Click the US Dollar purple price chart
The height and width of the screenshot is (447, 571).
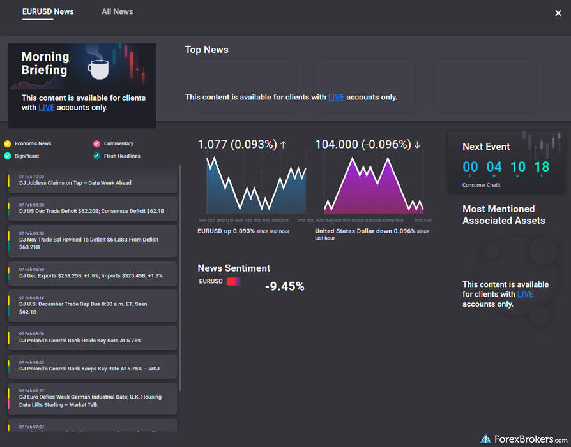(374, 186)
